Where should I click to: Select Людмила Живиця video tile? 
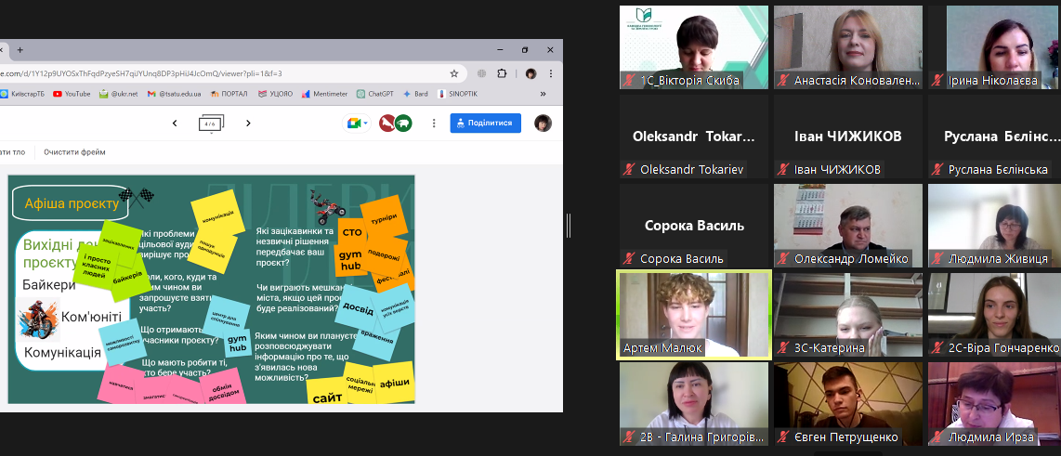click(995, 226)
